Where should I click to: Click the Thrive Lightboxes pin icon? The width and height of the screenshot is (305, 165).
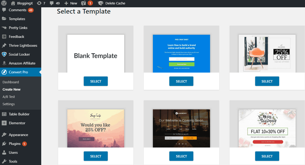[4, 45]
